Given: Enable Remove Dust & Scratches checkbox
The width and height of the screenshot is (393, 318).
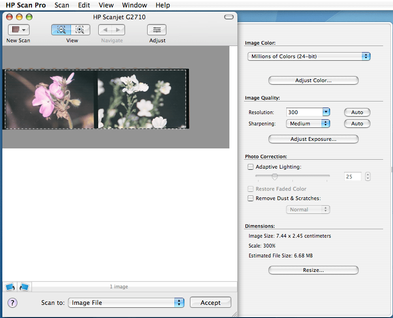Looking at the screenshot, I should (251, 198).
